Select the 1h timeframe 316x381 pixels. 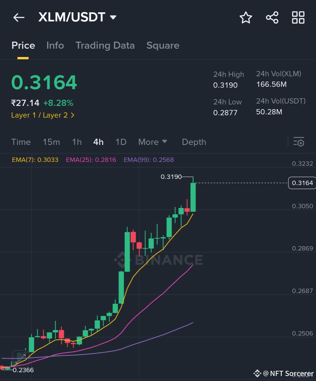pyautogui.click(x=77, y=142)
